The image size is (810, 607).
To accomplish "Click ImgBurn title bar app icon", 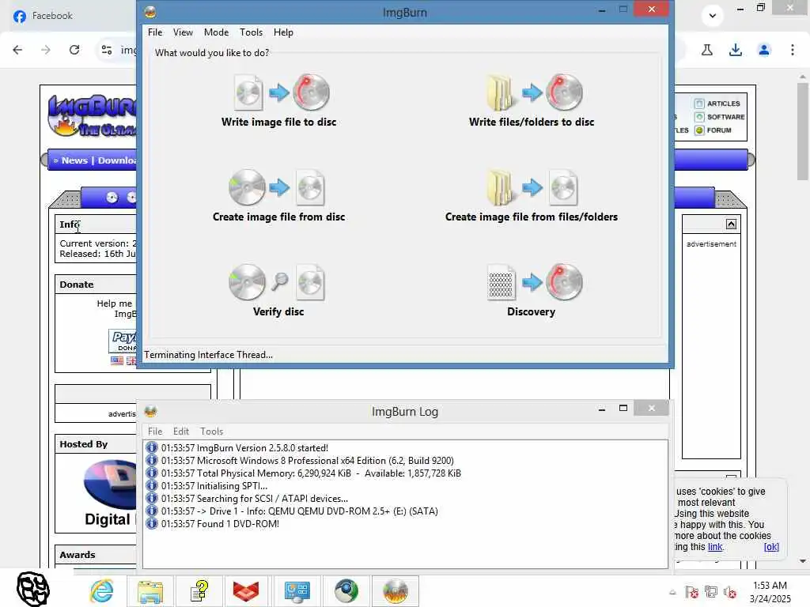I will coord(150,12).
